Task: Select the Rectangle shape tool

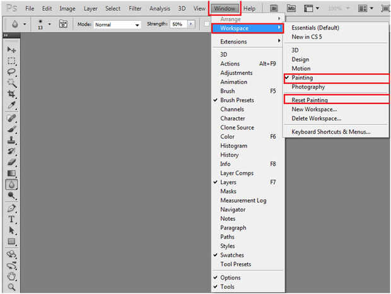Action: 11,242
